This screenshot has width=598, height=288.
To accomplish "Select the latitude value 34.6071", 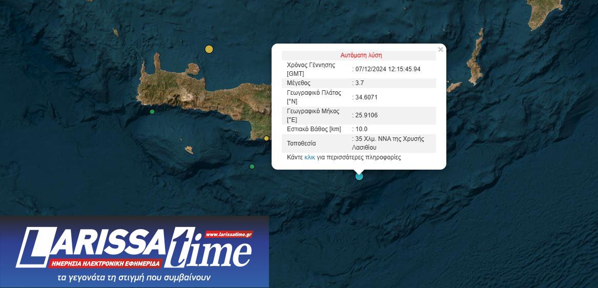I will click(x=367, y=97).
